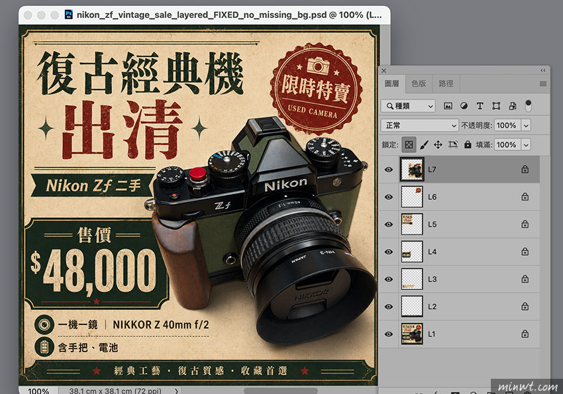Click the document title nikon_zf_vintage_sale
The height and width of the screenshot is (394, 563).
click(229, 15)
